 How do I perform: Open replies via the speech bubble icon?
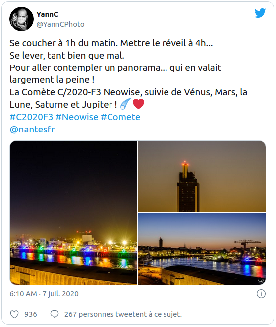tap(55, 314)
